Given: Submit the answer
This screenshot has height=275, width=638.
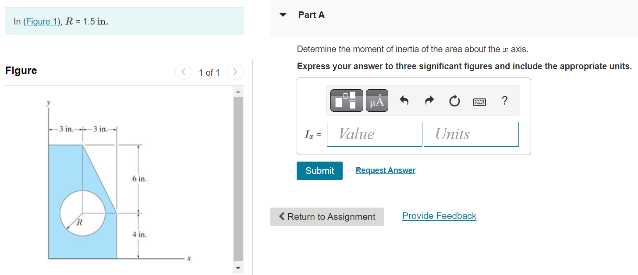Looking at the screenshot, I should click(319, 170).
